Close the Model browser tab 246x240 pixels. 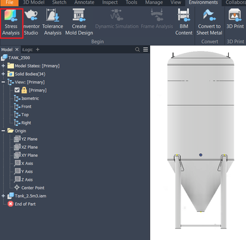[x=17, y=49]
